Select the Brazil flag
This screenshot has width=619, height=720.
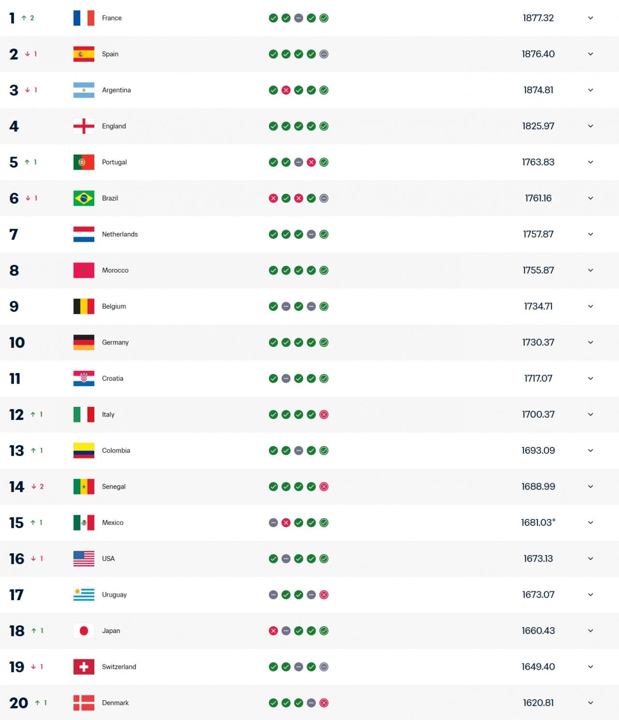[84, 198]
